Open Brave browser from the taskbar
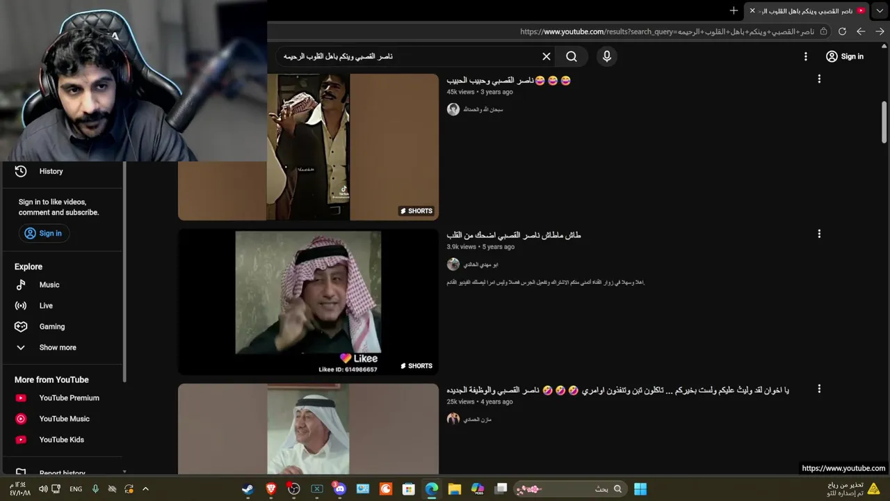 click(x=271, y=488)
